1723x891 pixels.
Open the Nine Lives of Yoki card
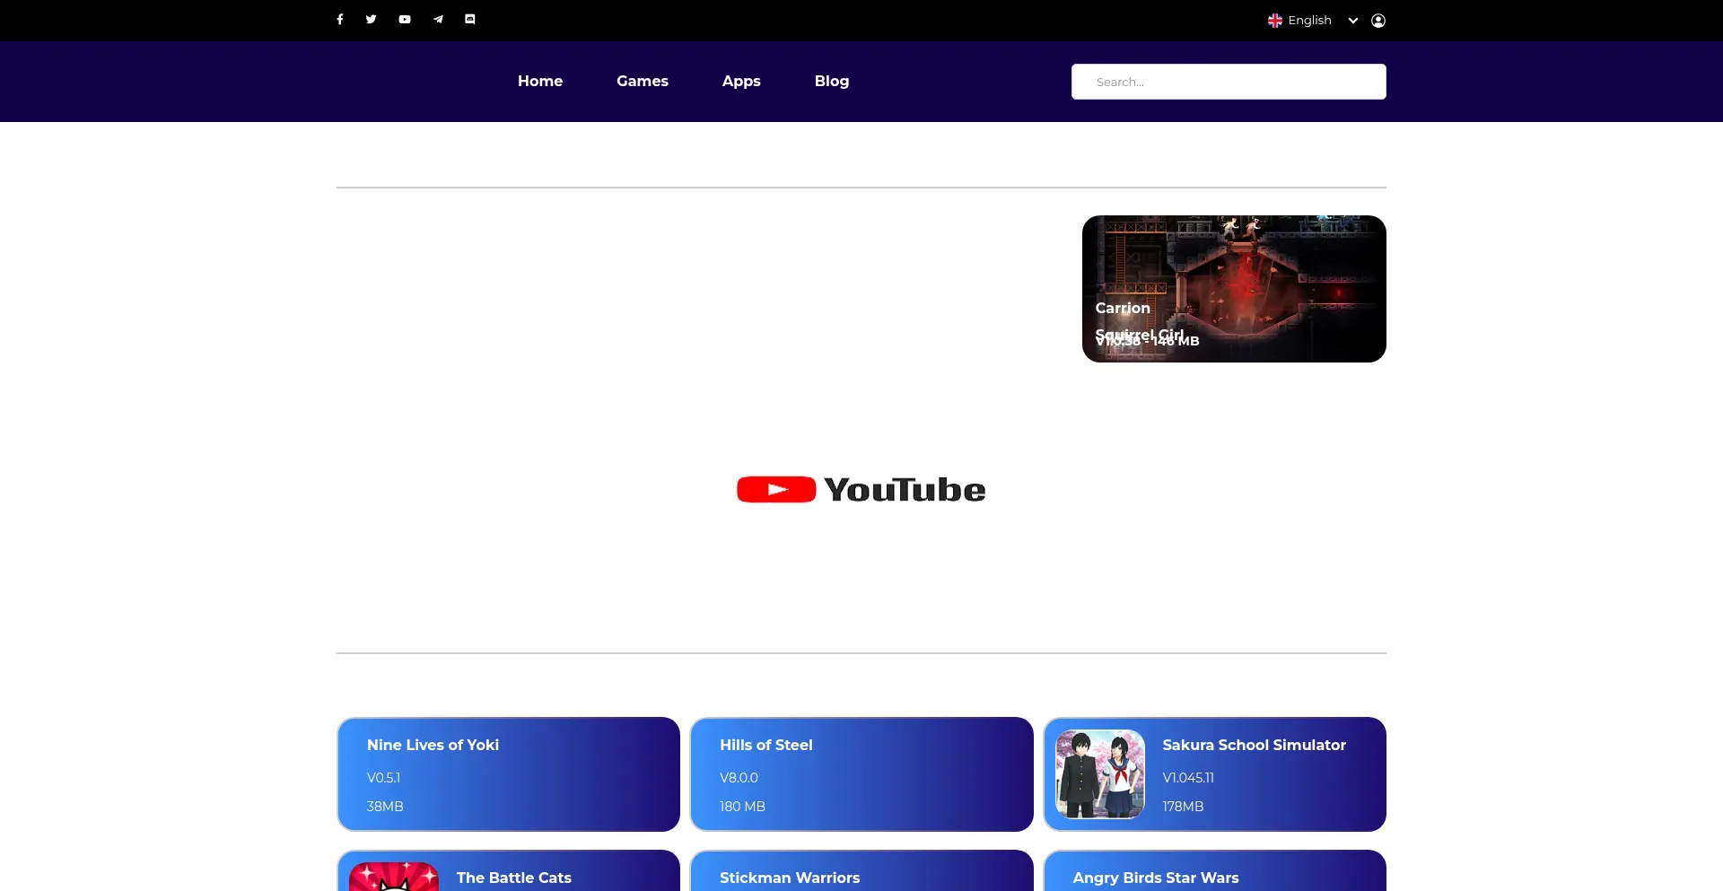point(508,774)
